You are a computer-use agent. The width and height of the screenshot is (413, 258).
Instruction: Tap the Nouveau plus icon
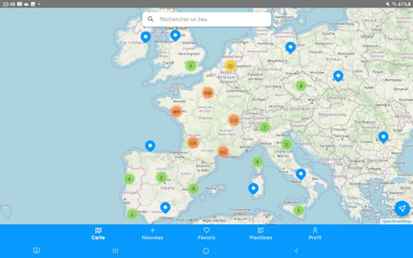152,230
